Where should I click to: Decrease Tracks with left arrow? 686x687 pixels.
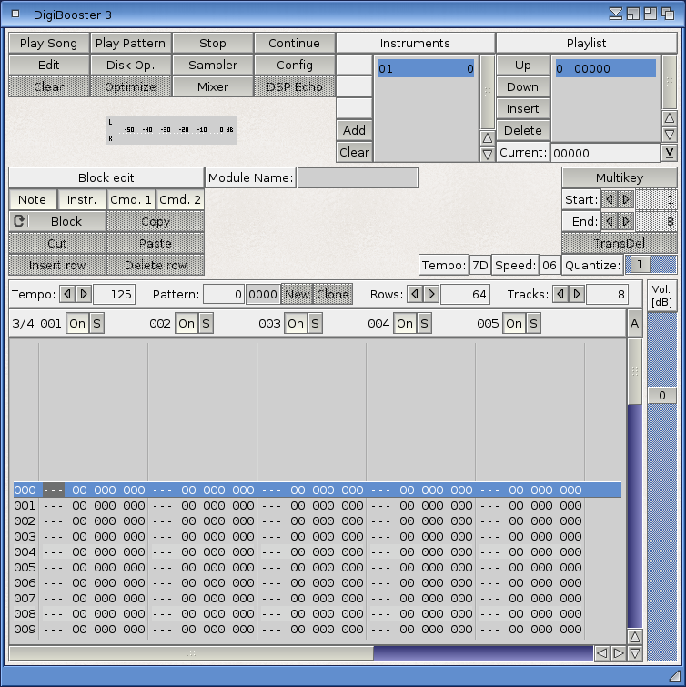pyautogui.click(x=560, y=294)
